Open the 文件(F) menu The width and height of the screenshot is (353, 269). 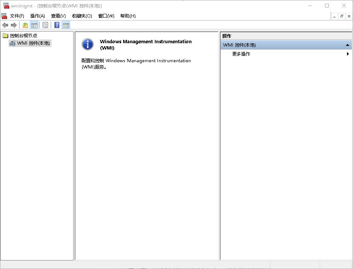click(17, 16)
